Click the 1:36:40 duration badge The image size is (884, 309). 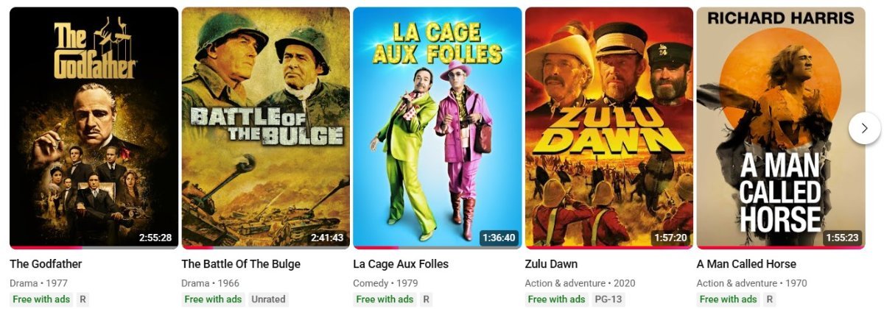click(499, 238)
